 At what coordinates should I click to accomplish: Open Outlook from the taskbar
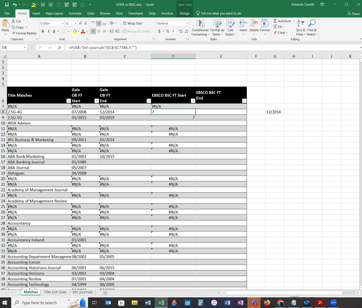pos(108,303)
